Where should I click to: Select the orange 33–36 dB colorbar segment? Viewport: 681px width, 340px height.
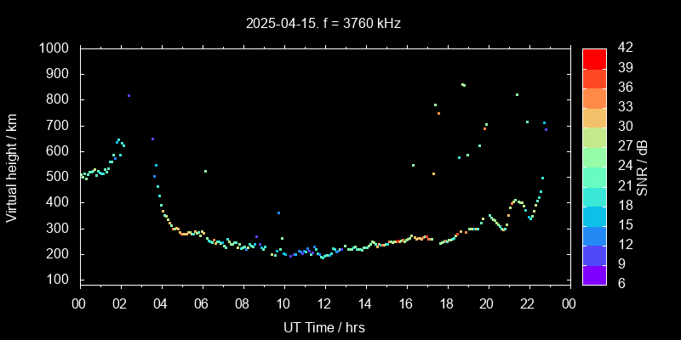(594, 98)
